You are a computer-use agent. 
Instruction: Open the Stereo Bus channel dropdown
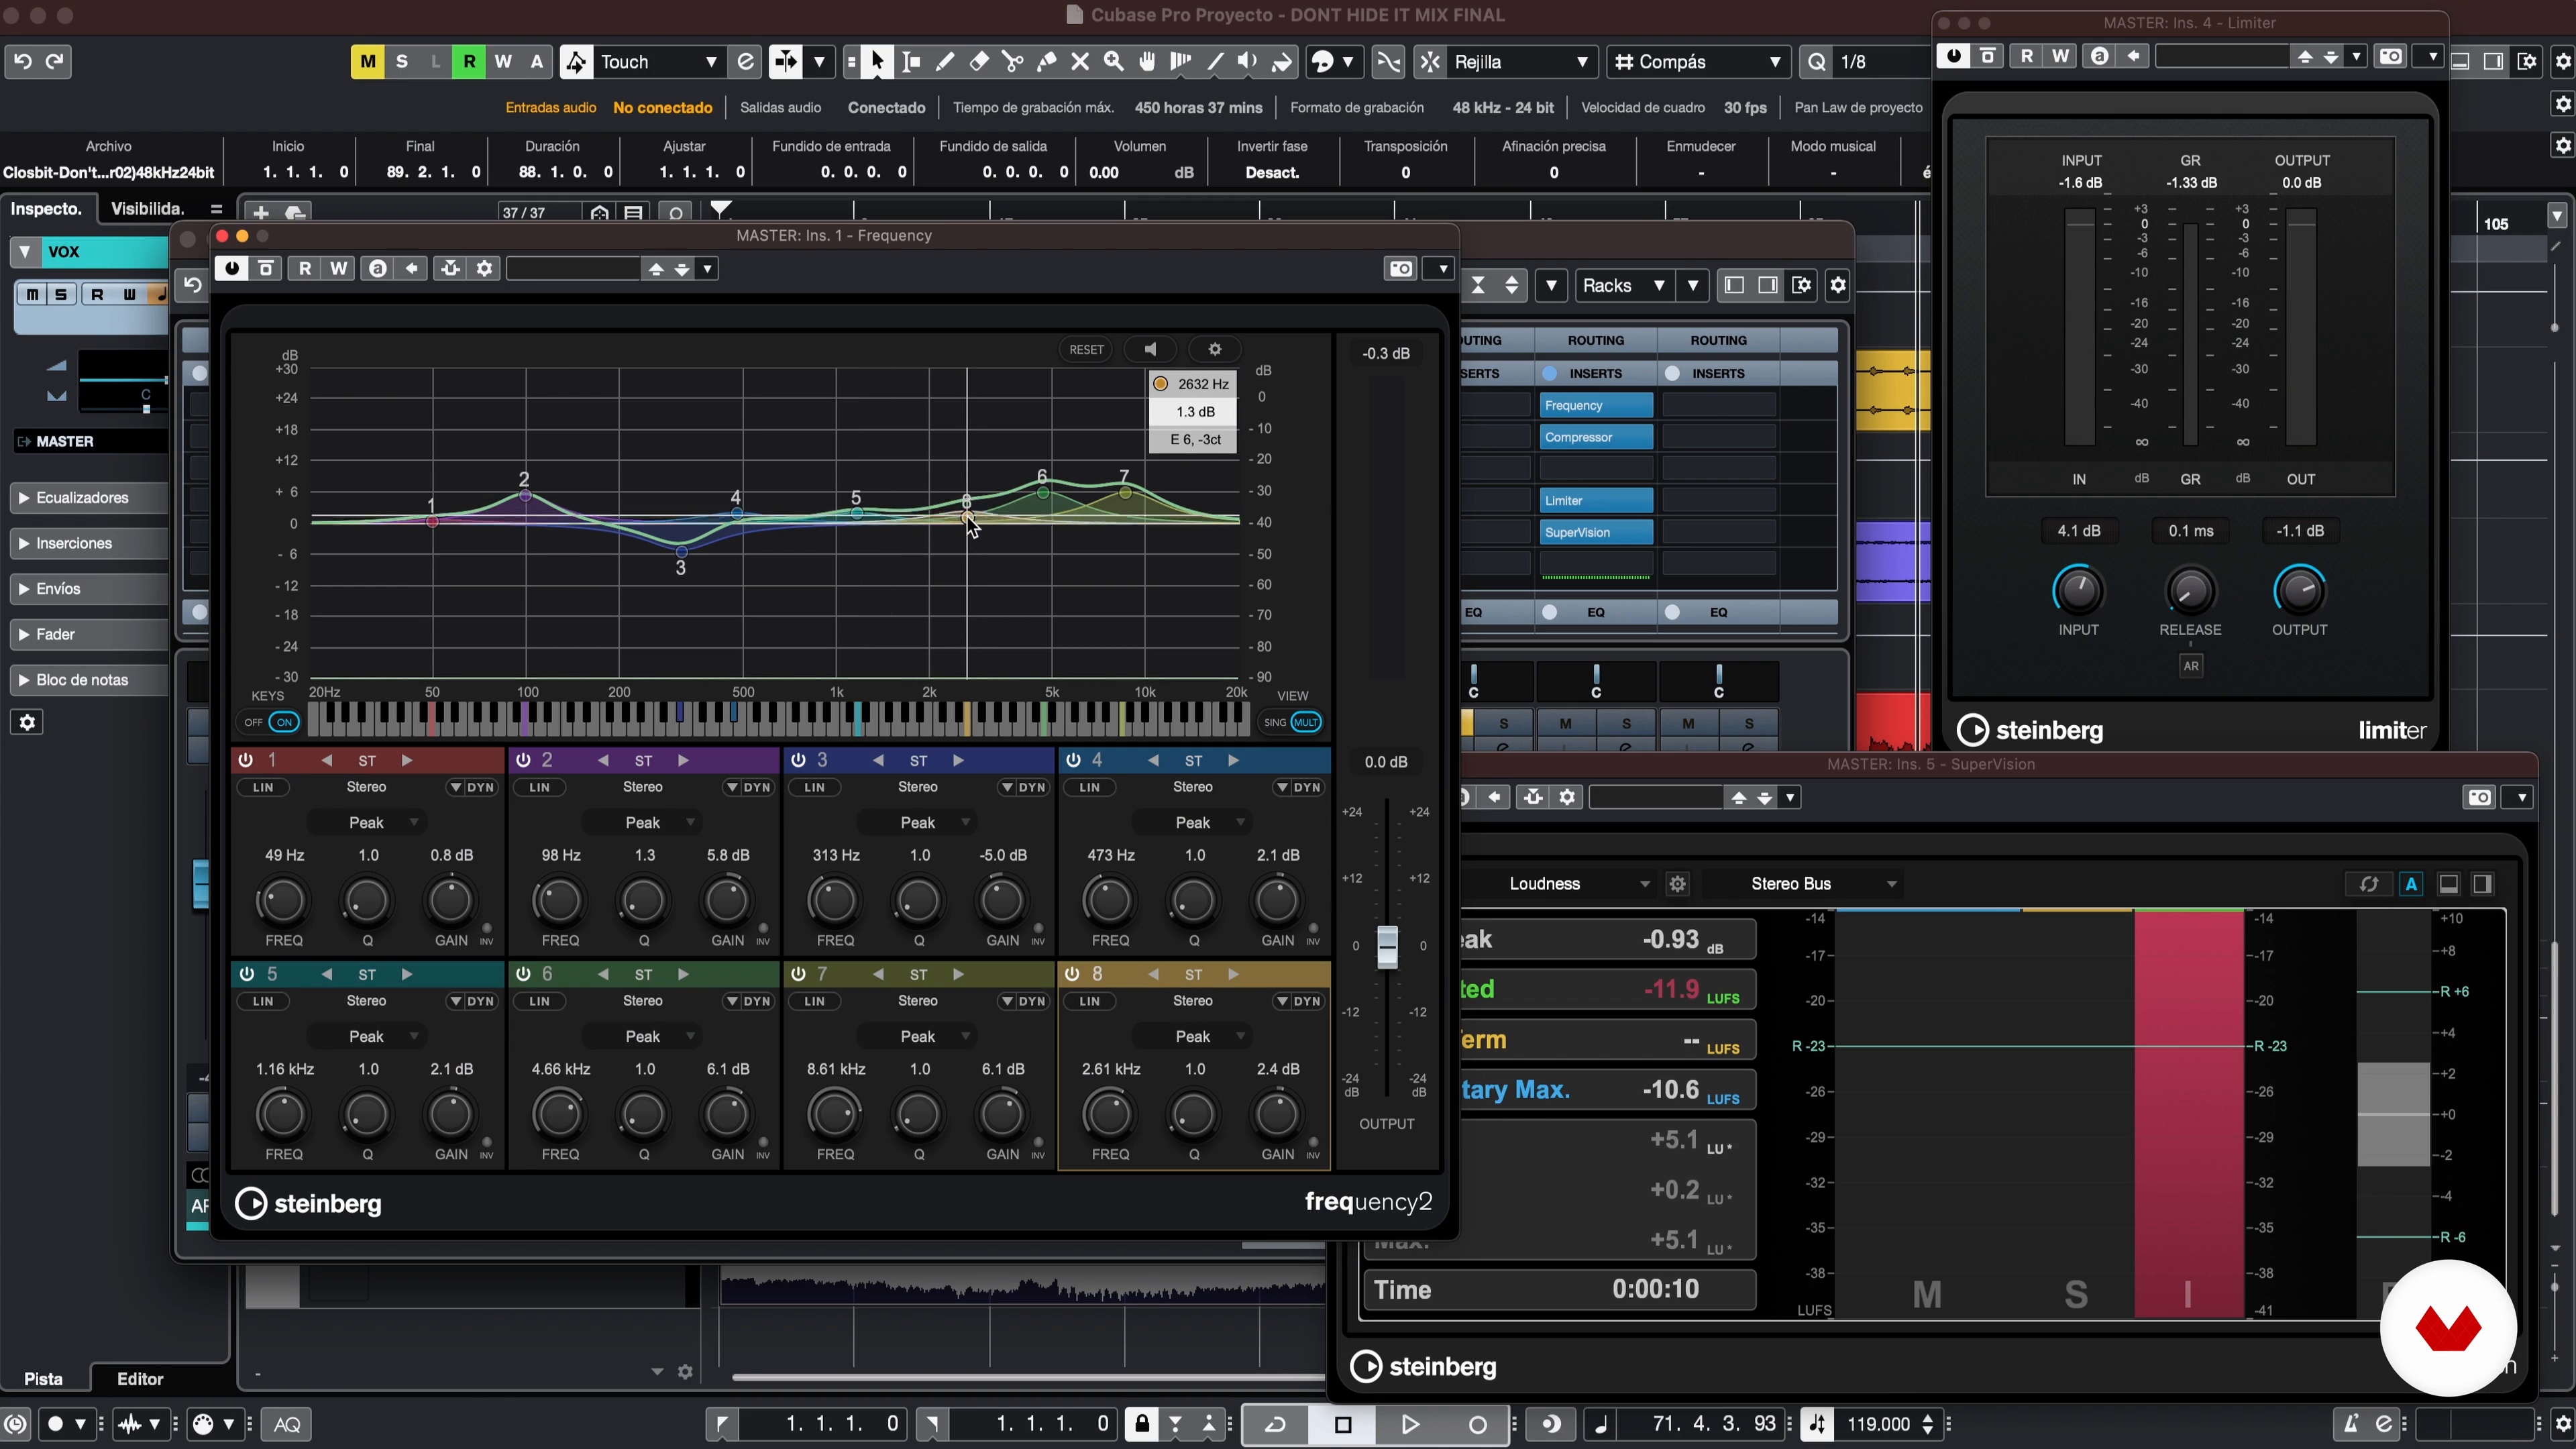pos(1823,884)
